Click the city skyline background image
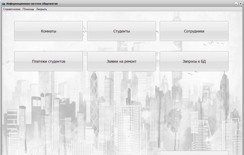The height and width of the screenshot is (155, 244). [122, 111]
